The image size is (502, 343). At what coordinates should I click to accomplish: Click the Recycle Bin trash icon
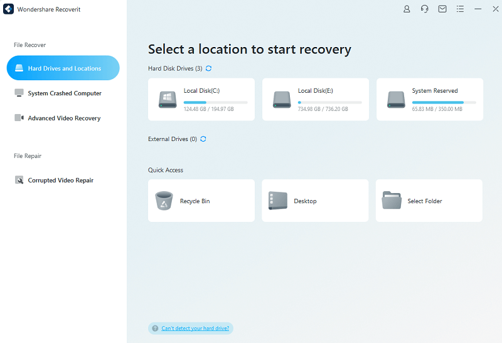pos(164,201)
